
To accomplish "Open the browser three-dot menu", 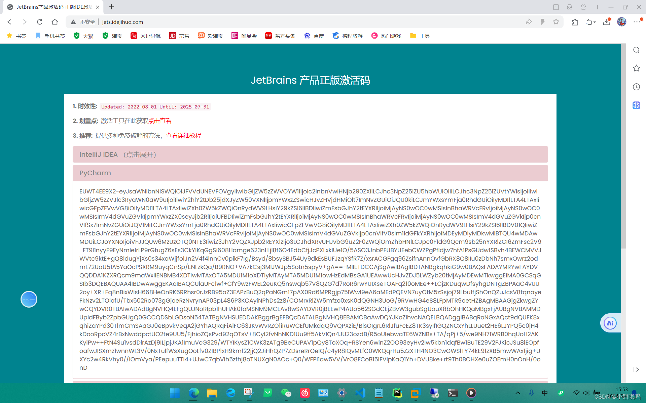I will 637,22.
